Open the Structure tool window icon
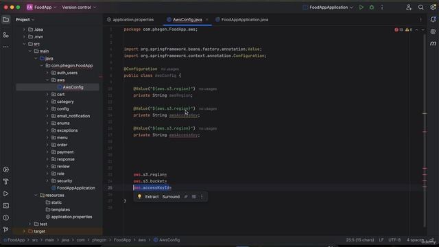The image size is (439, 247). tap(5, 35)
